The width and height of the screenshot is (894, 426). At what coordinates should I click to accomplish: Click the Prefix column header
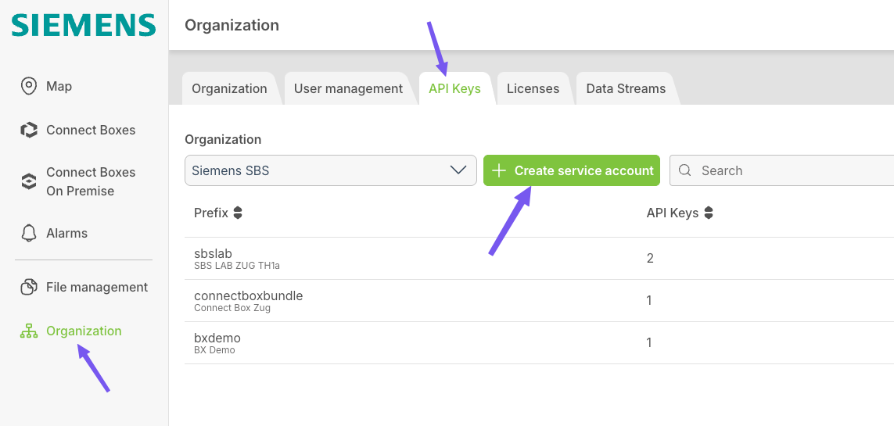211,213
